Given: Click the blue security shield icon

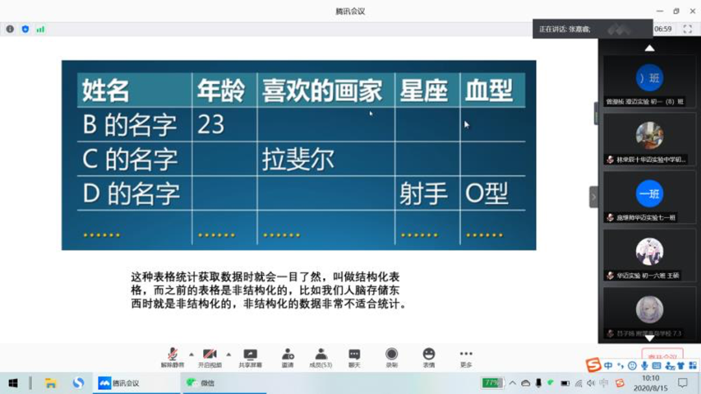Looking at the screenshot, I should tap(25, 29).
